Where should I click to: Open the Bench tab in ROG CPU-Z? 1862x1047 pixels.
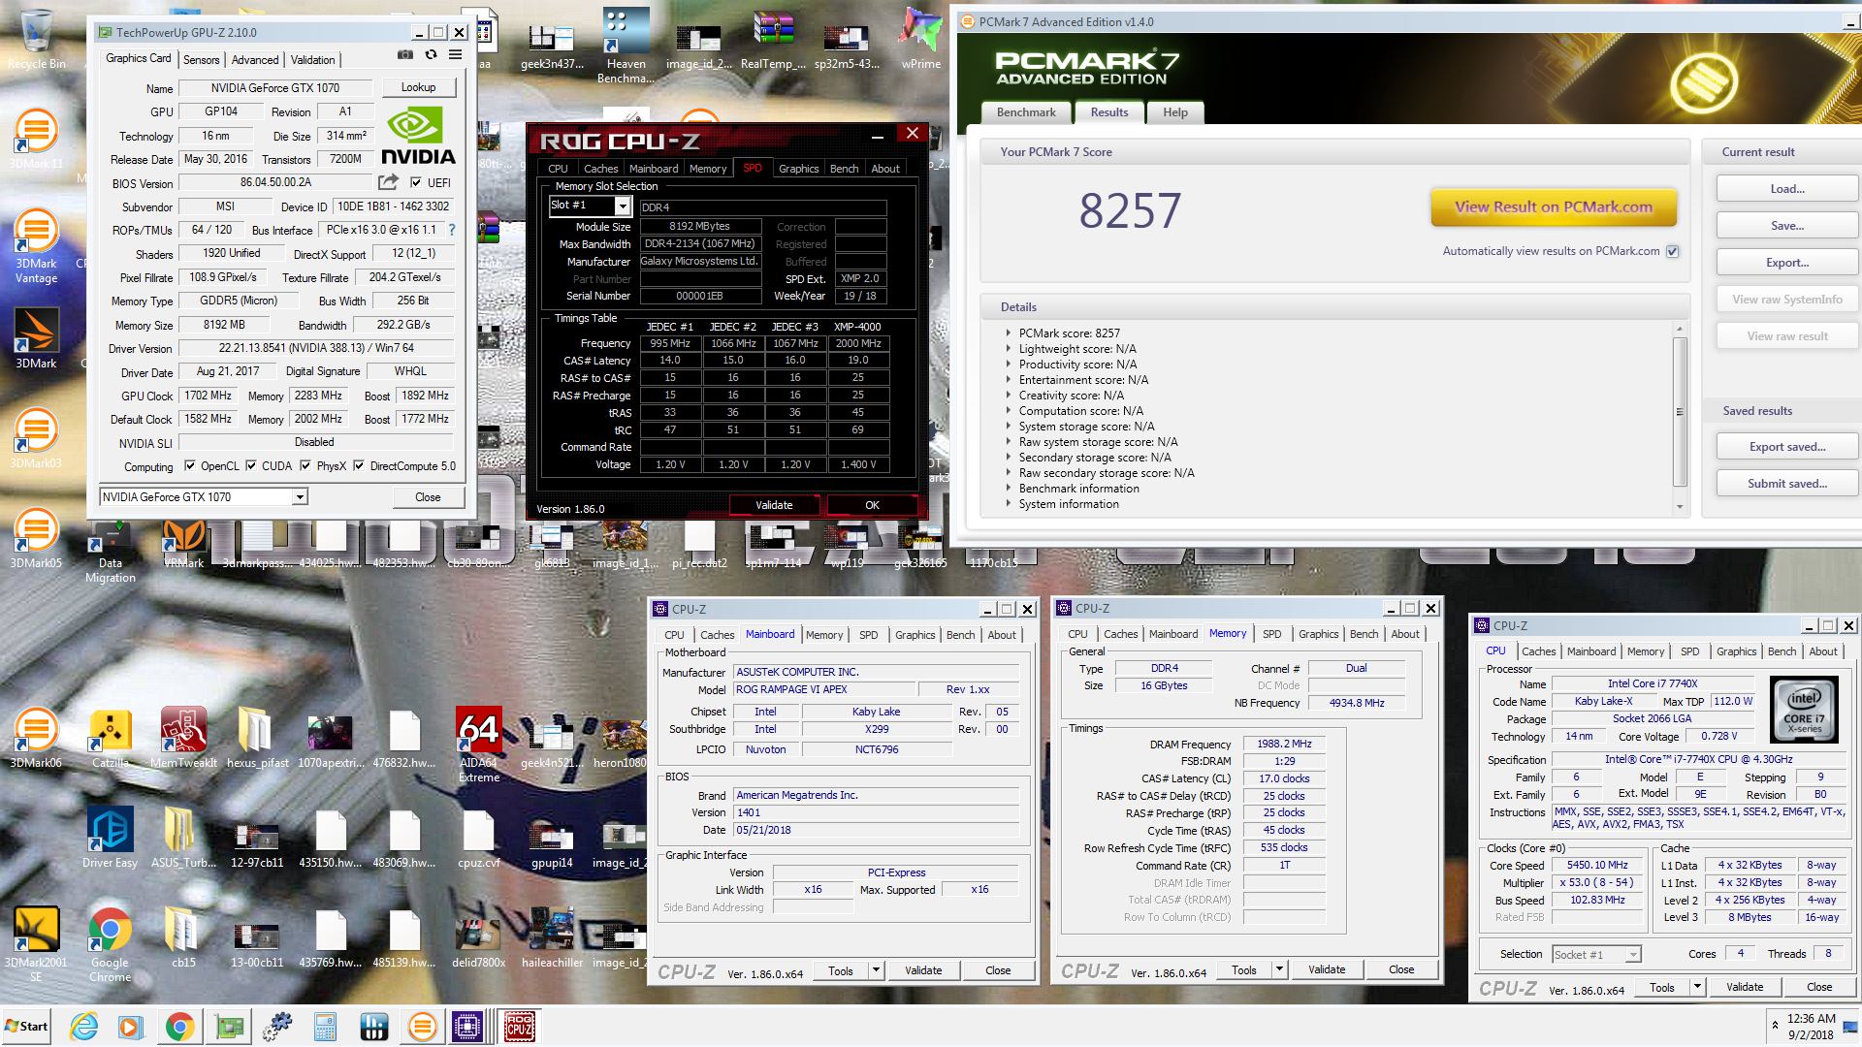click(844, 169)
